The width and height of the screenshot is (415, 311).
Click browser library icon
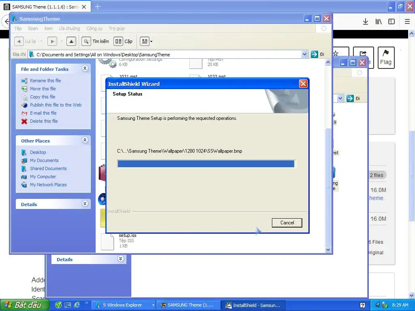pos(379,21)
